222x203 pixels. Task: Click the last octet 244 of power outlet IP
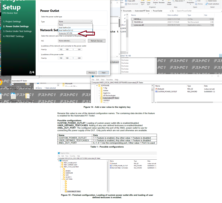pos(79,58)
